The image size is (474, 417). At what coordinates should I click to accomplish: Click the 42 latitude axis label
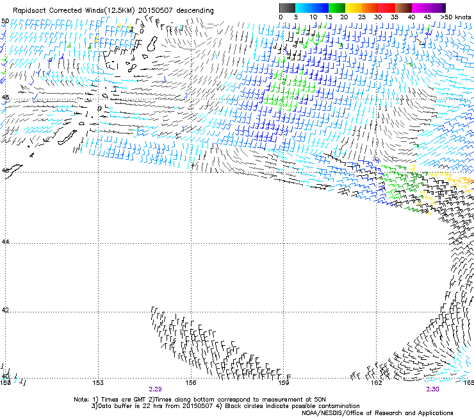point(5,310)
